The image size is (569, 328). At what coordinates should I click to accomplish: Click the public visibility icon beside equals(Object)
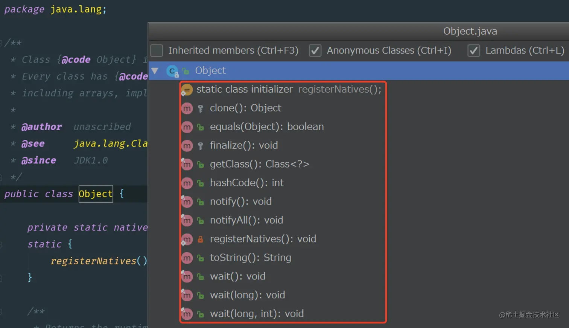pos(201,127)
